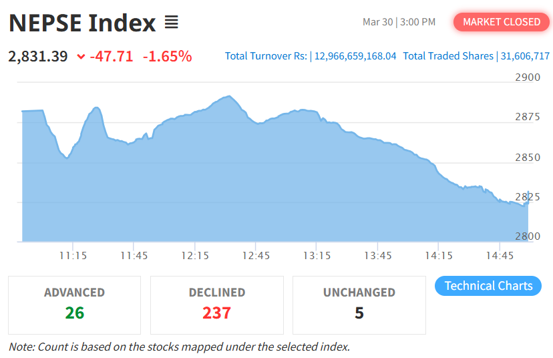Open the menu icon beside NEPSE Index
This screenshot has width=553, height=358.
pyautogui.click(x=172, y=23)
